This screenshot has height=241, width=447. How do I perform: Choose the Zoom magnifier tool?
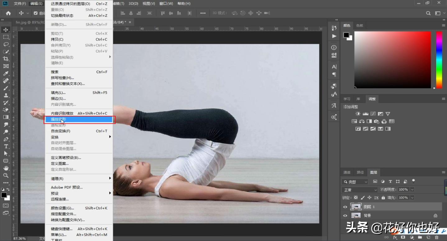pyautogui.click(x=6, y=175)
